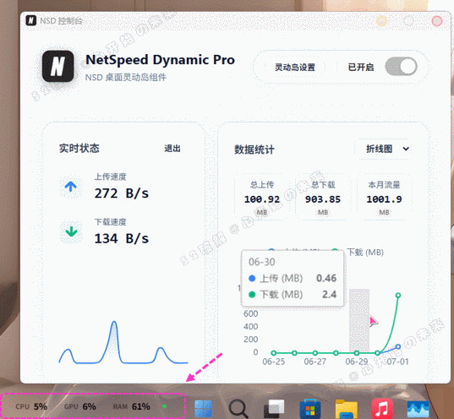
Task: Click the realtime speed sparkline graph
Action: 123,343
